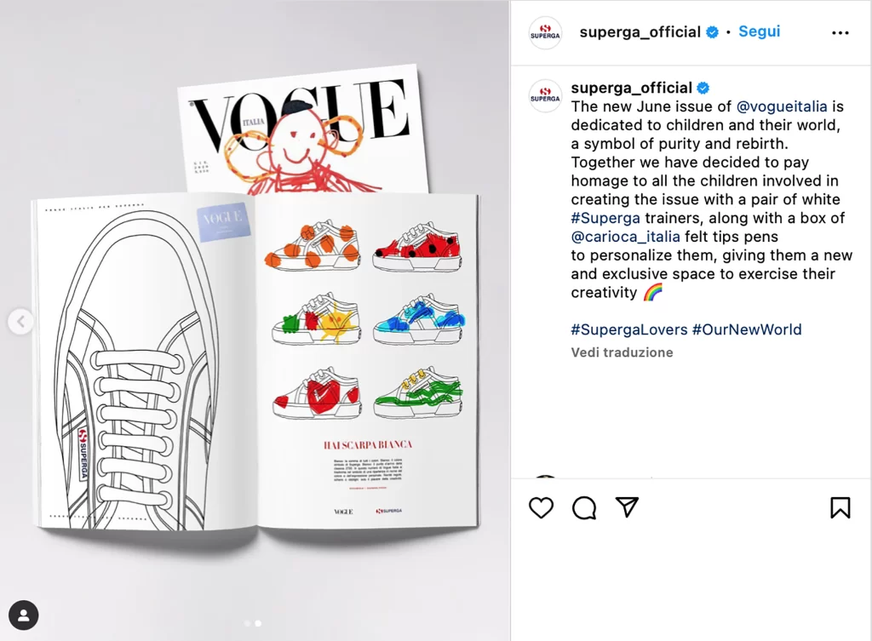Save the post with the bookmark icon
The image size is (872, 641).
pyautogui.click(x=840, y=507)
